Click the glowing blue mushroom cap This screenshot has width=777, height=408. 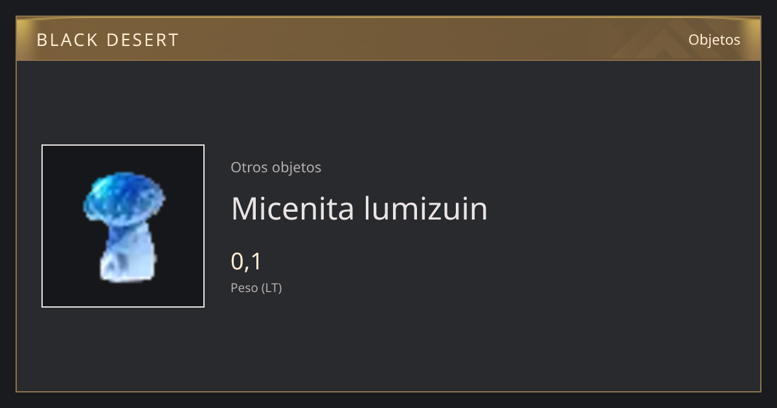coord(124,196)
